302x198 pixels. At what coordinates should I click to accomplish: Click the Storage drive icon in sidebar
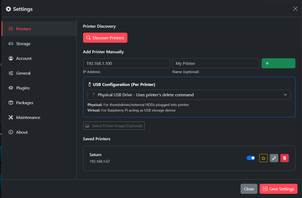point(11,44)
